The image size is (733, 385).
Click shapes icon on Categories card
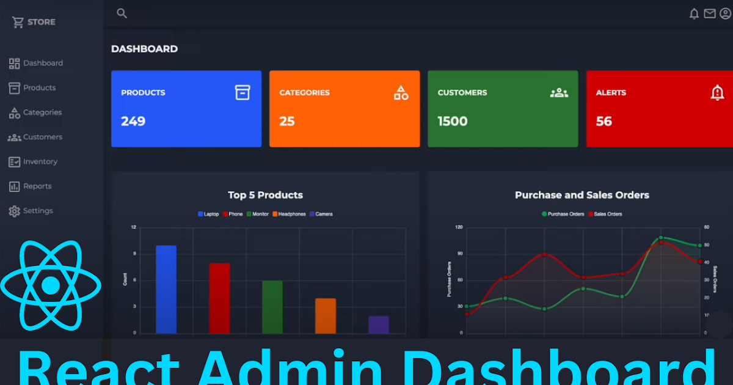(401, 93)
